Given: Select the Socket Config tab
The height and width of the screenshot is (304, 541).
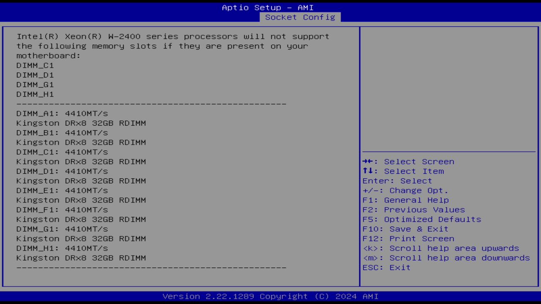Looking at the screenshot, I should coord(300,17).
